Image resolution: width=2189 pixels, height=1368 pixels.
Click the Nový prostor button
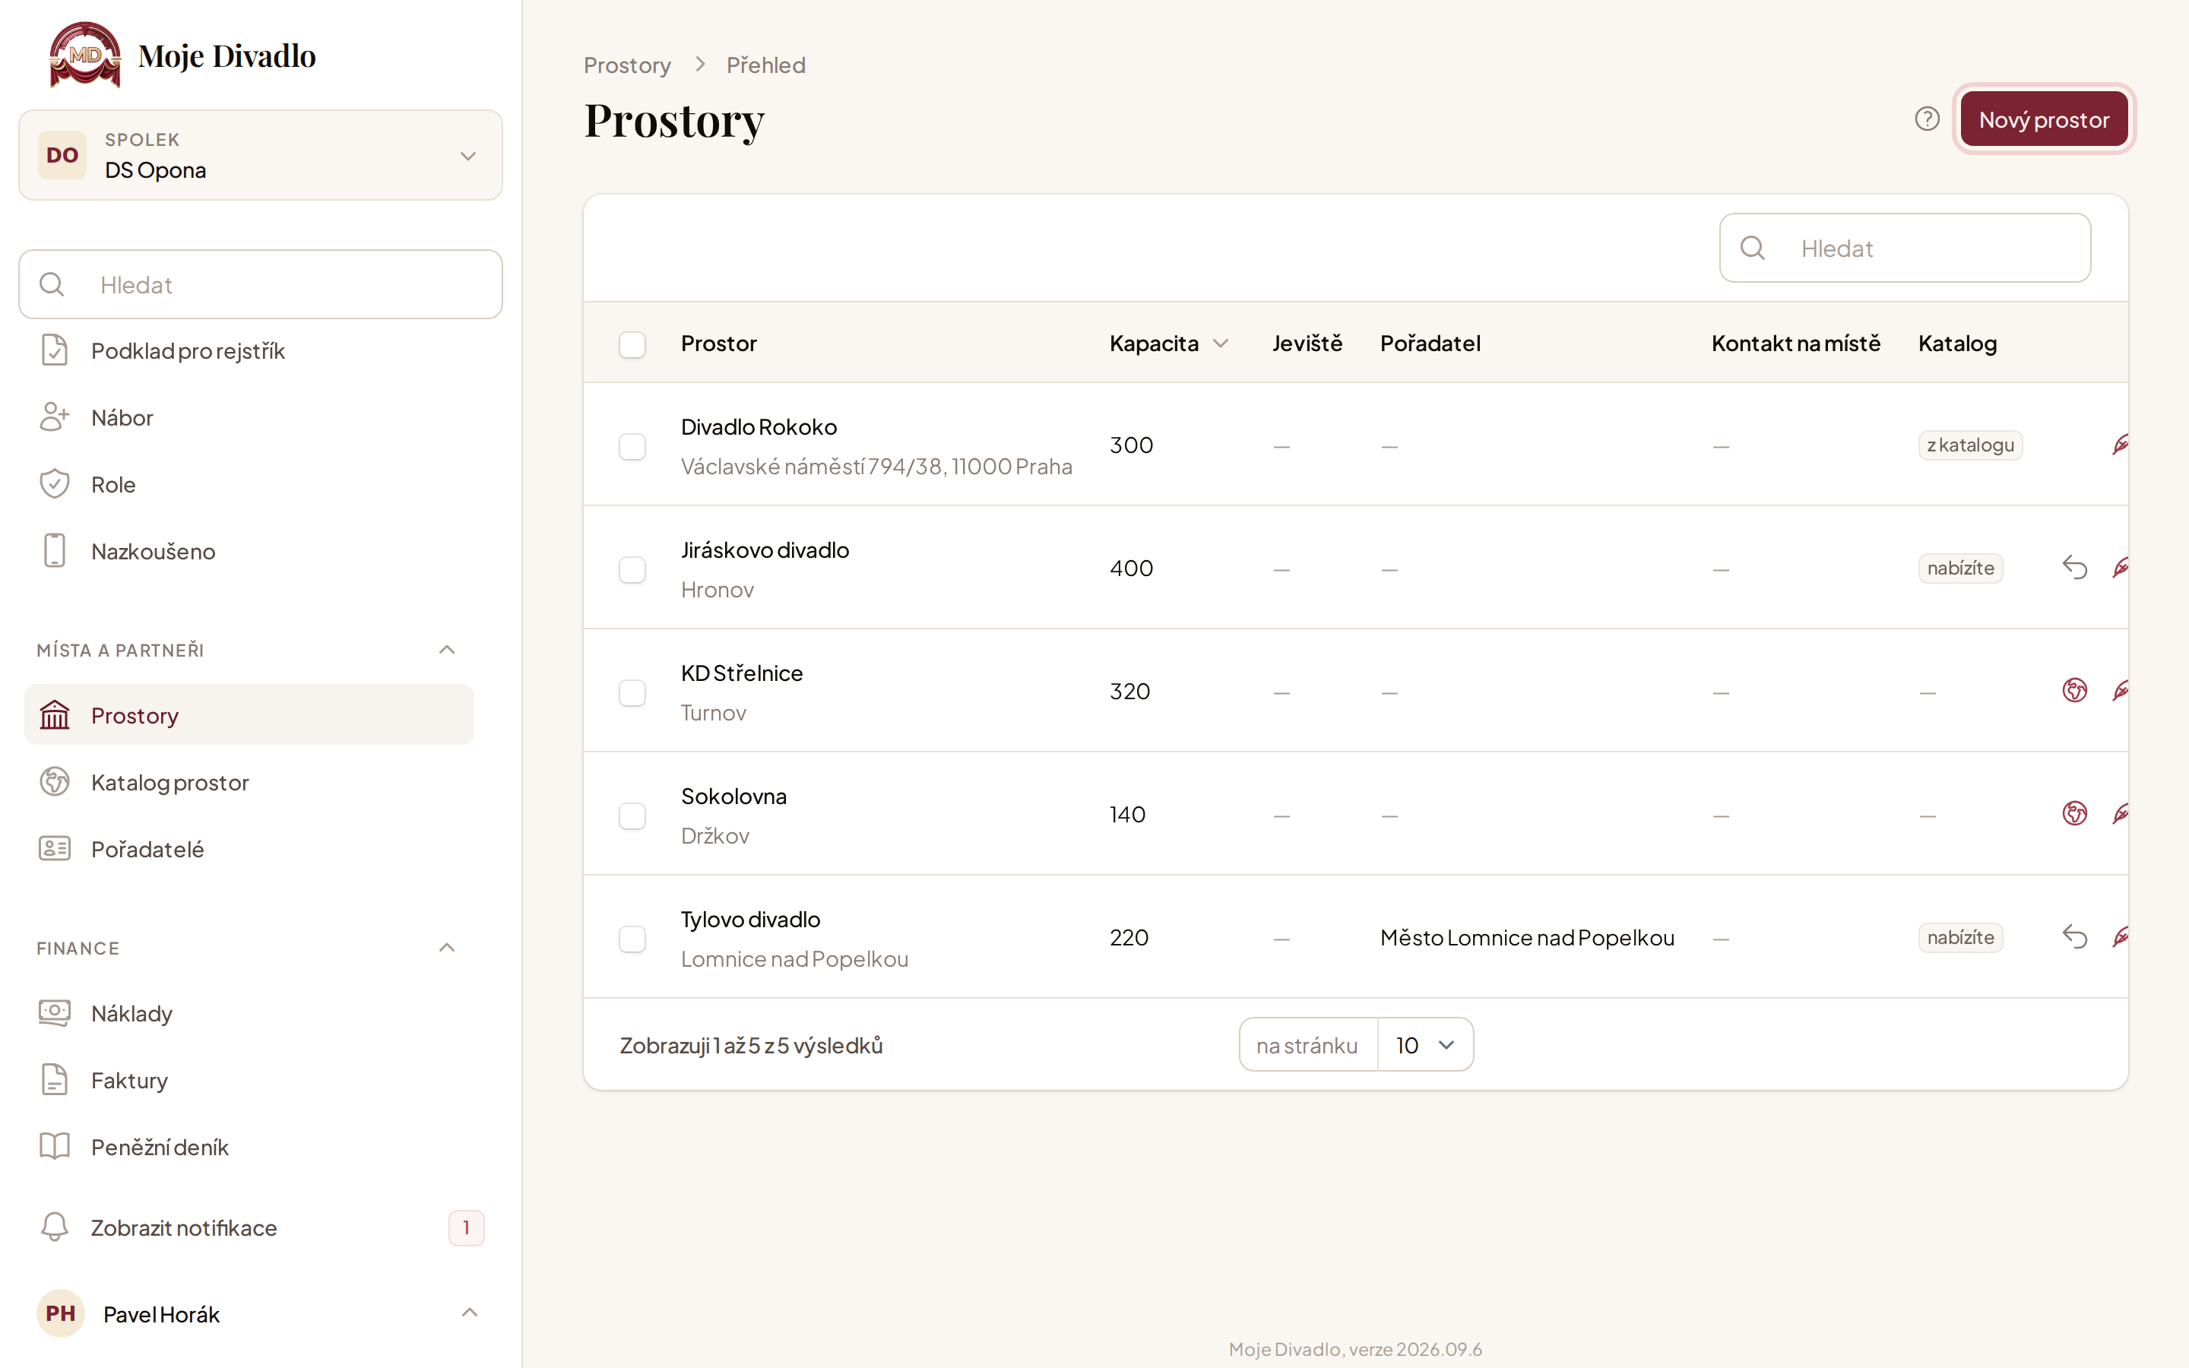tap(2045, 119)
